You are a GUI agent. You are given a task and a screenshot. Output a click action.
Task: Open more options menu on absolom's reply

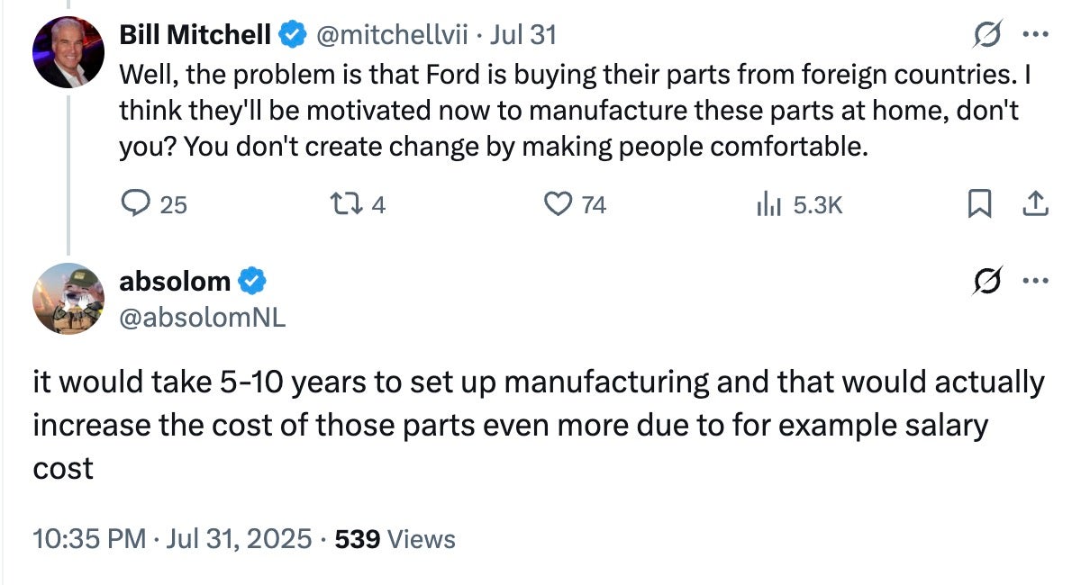[1035, 282]
